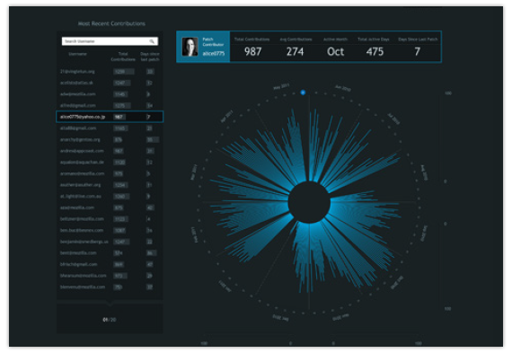The width and height of the screenshot is (512, 353).
Task: Click the magnifier icon in search box
Action: (x=152, y=41)
